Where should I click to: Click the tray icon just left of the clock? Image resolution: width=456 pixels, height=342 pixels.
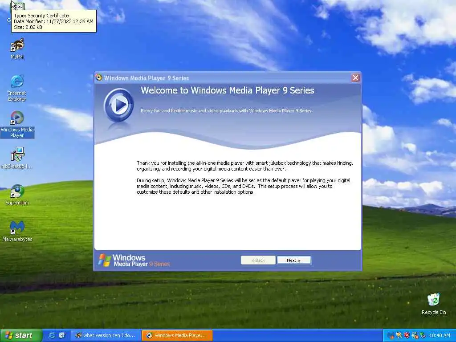point(423,335)
